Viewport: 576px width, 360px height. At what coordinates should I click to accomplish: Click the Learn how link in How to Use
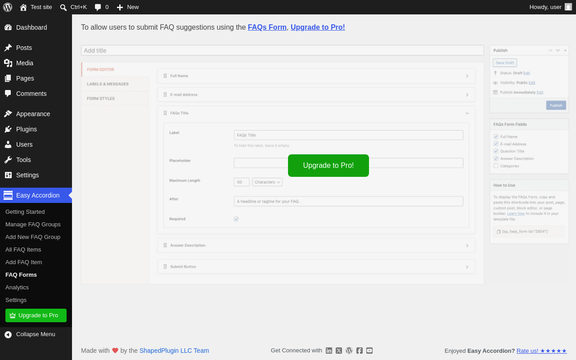coord(516,213)
